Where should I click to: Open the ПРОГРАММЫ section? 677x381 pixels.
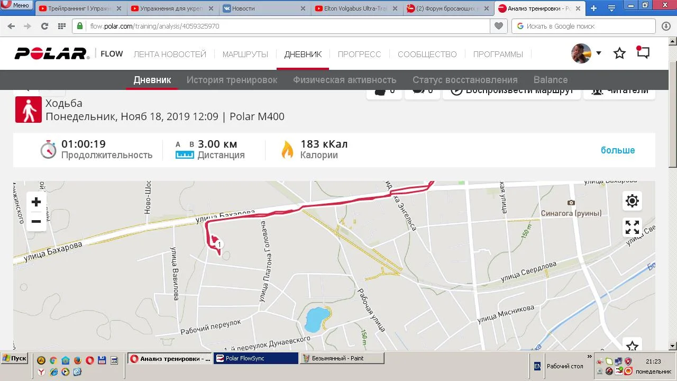point(498,54)
